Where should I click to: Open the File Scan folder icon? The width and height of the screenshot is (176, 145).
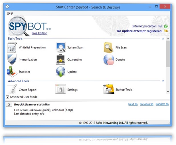(x=108, y=47)
